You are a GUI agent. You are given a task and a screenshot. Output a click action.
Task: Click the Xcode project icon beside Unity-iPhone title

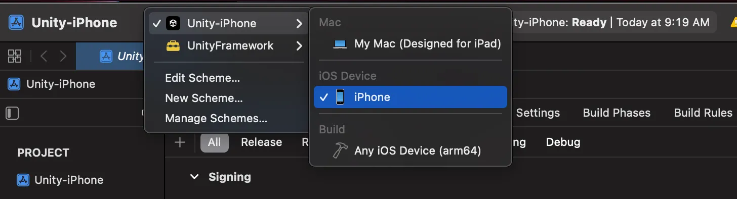(16, 23)
